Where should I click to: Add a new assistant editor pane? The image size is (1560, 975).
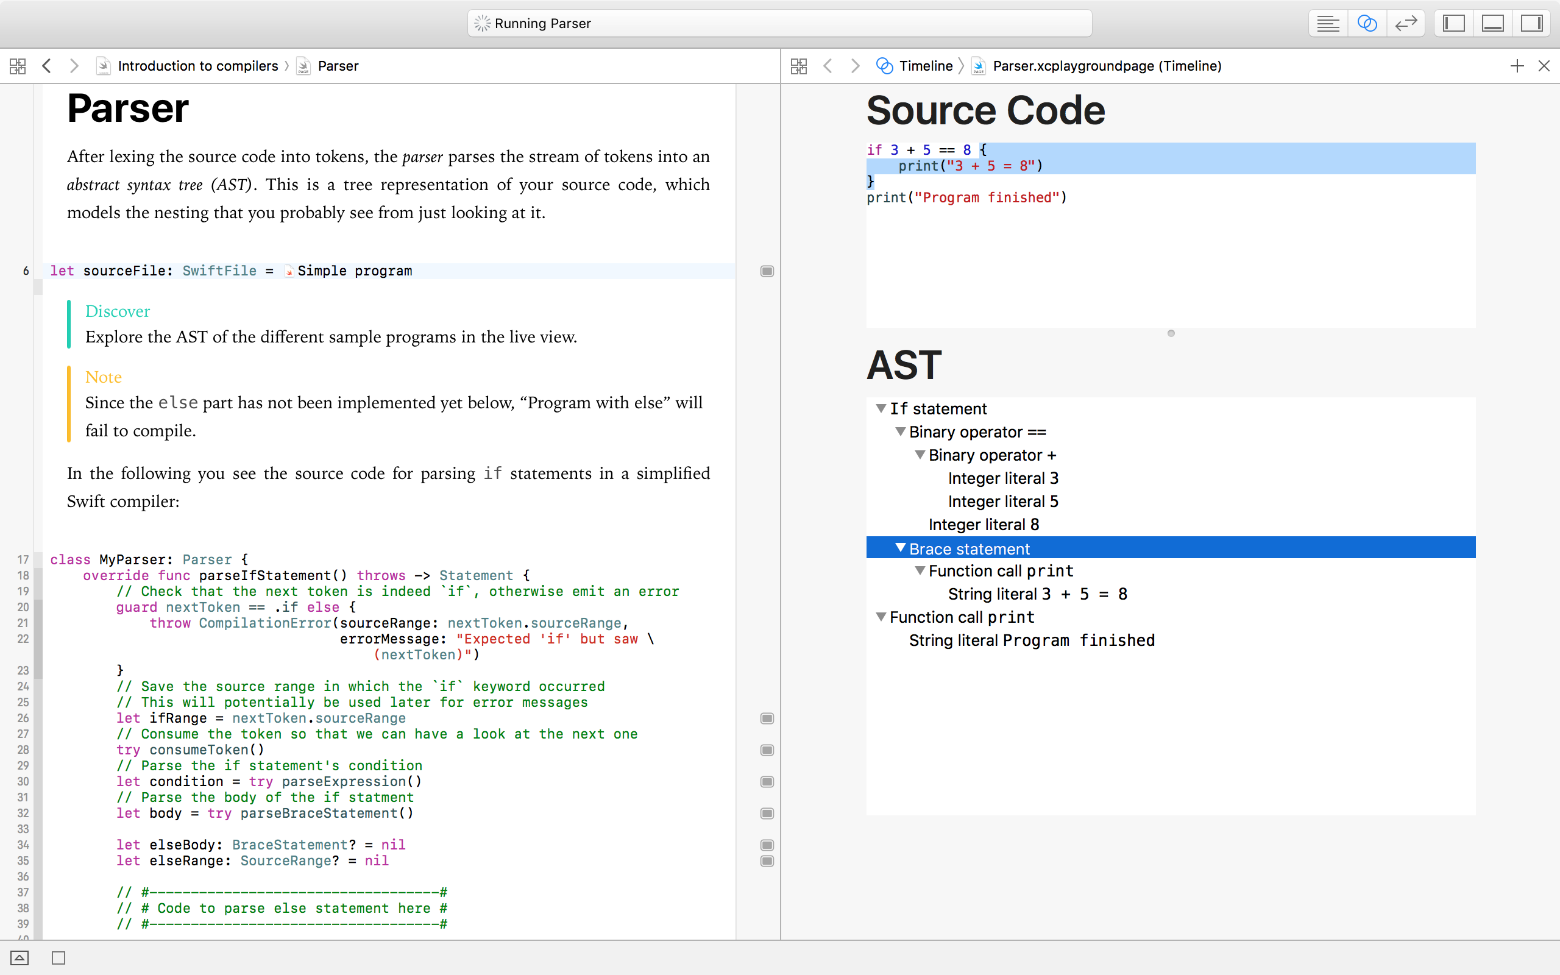coord(1517,66)
